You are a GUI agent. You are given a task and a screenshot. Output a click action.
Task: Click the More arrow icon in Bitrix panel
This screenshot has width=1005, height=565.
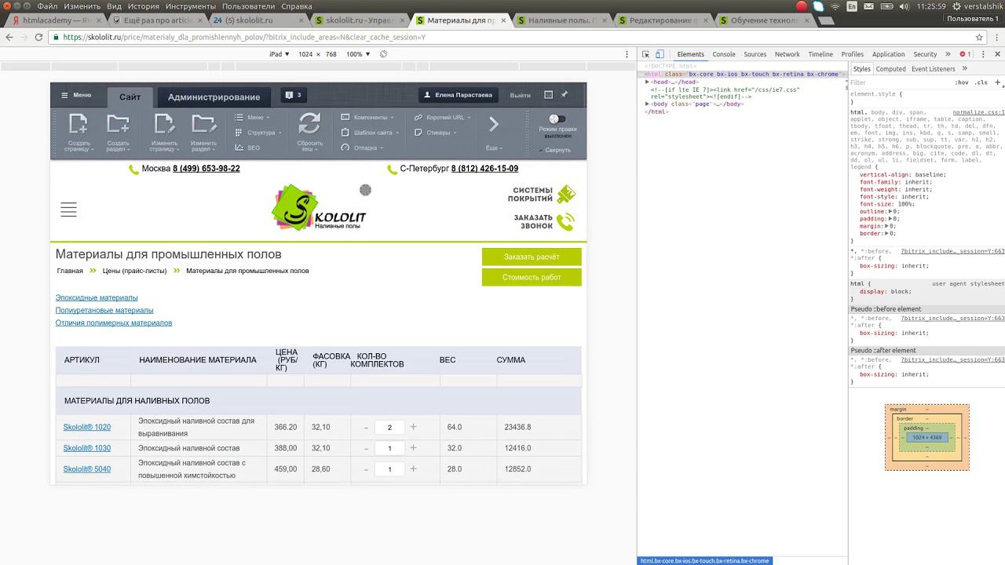click(494, 124)
